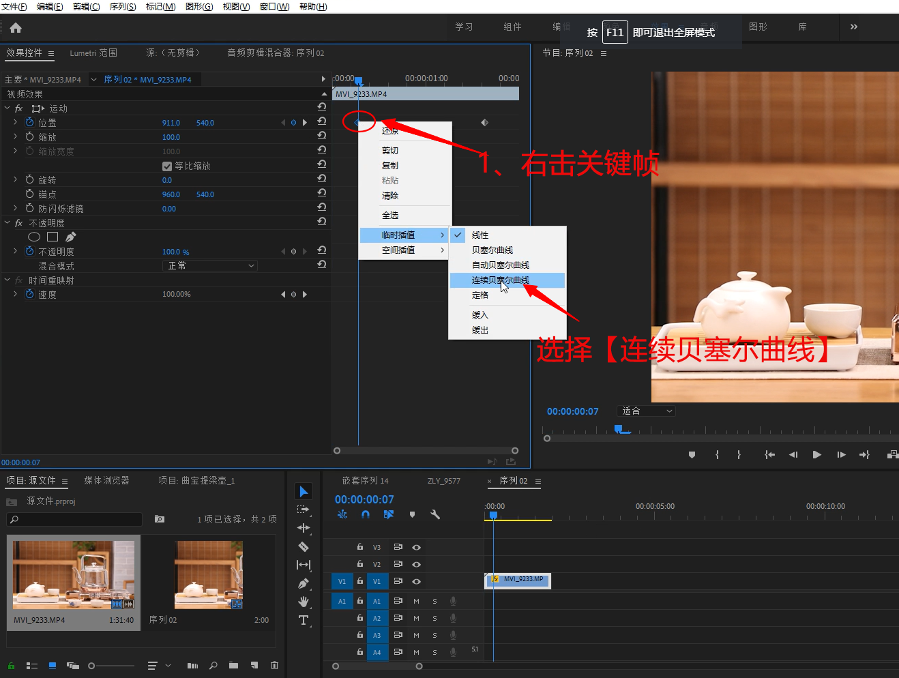Solo audio track A2
Image resolution: width=899 pixels, height=678 pixels.
point(434,618)
